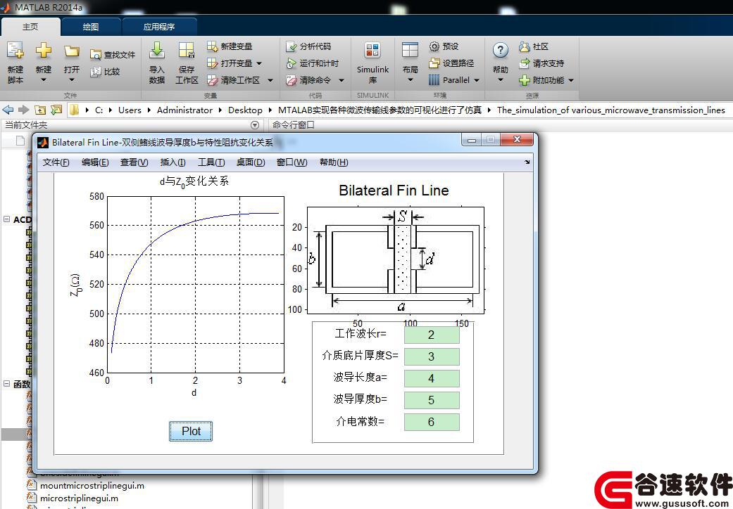Viewport: 733px width, 509px height.
Task: Click the 清除工作区 clear workspace icon
Action: [212, 80]
